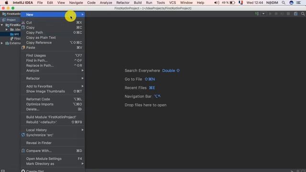Click the Debug toolbar icon
This screenshot has width=306, height=172.
pos(276,14)
